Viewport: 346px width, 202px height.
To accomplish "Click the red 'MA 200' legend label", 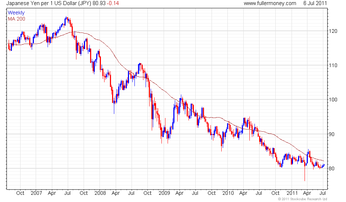I will 17,19.
